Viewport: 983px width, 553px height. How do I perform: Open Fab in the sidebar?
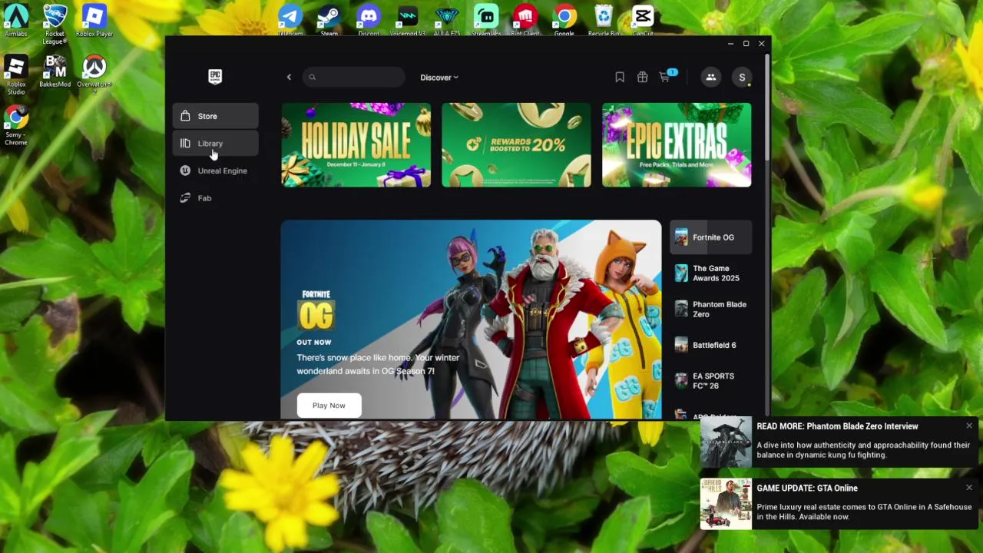point(216,198)
